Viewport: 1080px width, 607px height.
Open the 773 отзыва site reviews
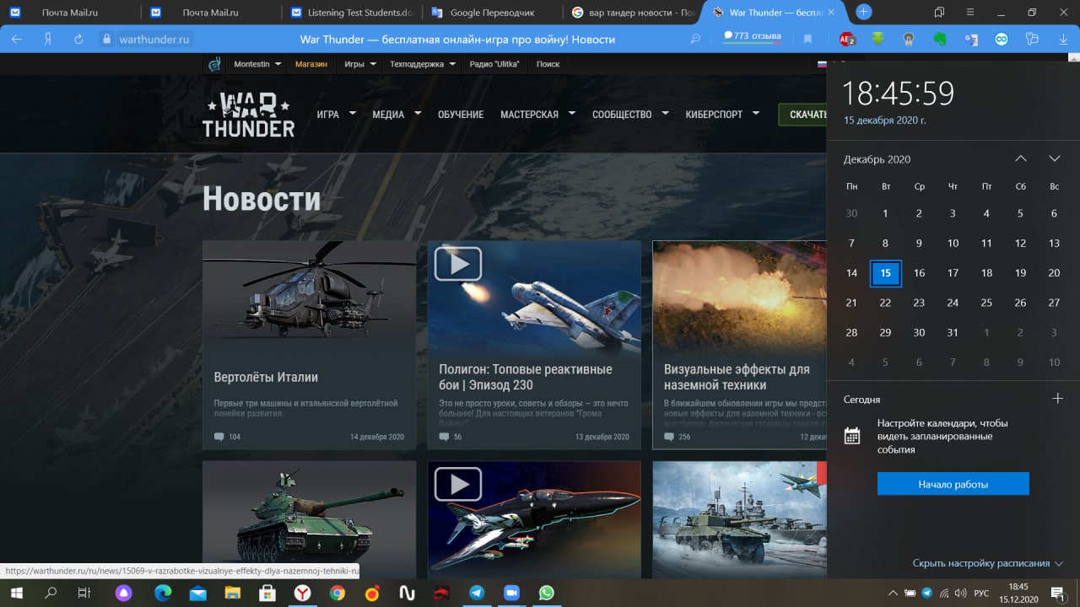(x=752, y=36)
